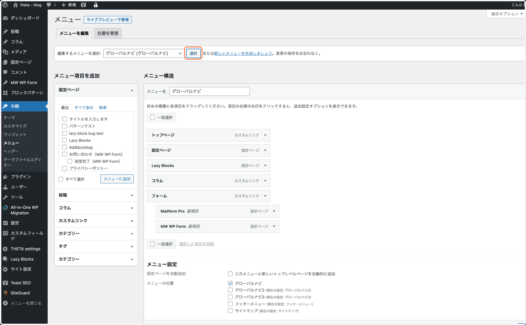526x325 pixels.
Task: Expand the タグ accordion section
Action: pos(96,246)
